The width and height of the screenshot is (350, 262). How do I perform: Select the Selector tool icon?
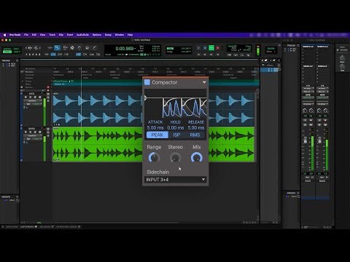(x=72, y=48)
